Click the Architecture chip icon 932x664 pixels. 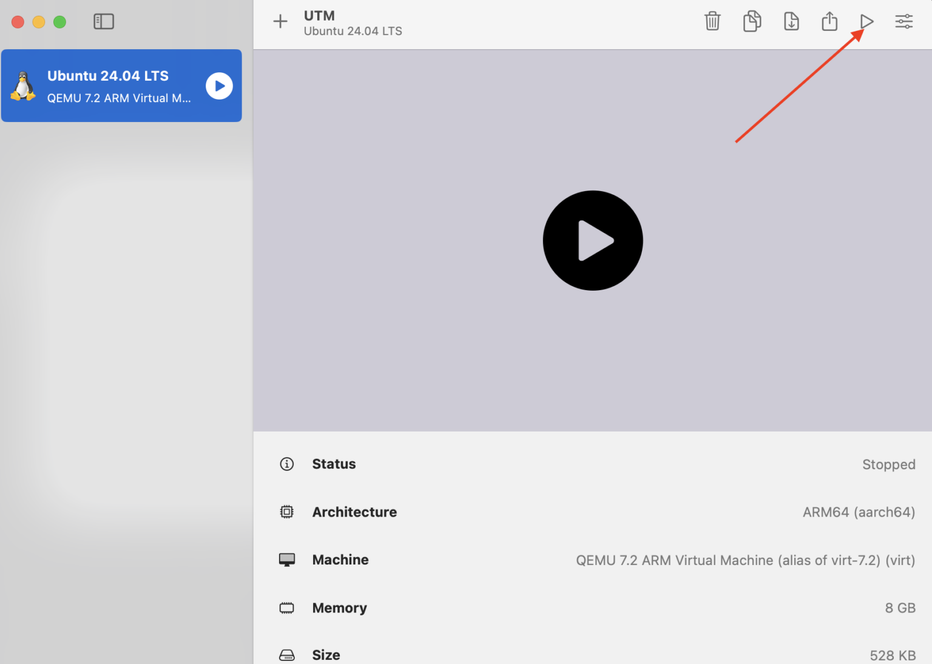(x=286, y=512)
